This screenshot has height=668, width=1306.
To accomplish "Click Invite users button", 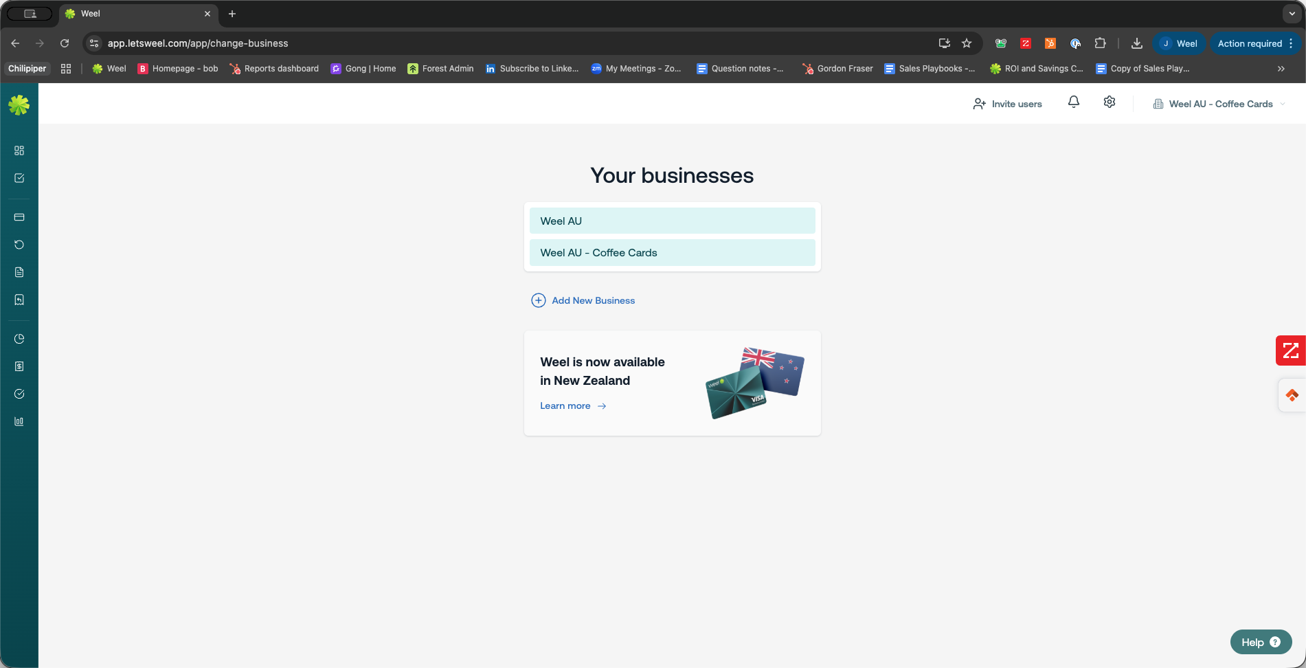I will pyautogui.click(x=1007, y=104).
